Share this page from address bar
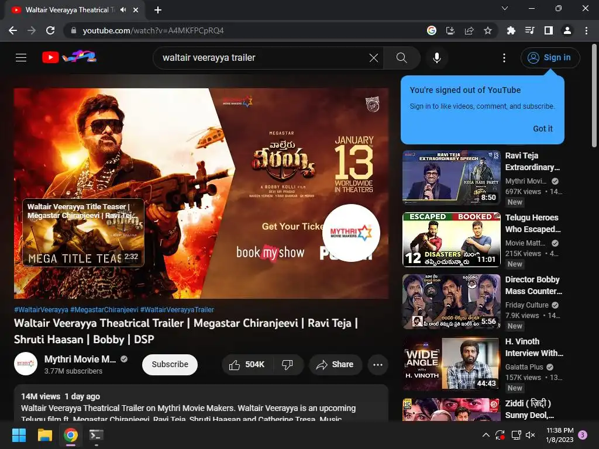This screenshot has width=599, height=449. tap(469, 30)
